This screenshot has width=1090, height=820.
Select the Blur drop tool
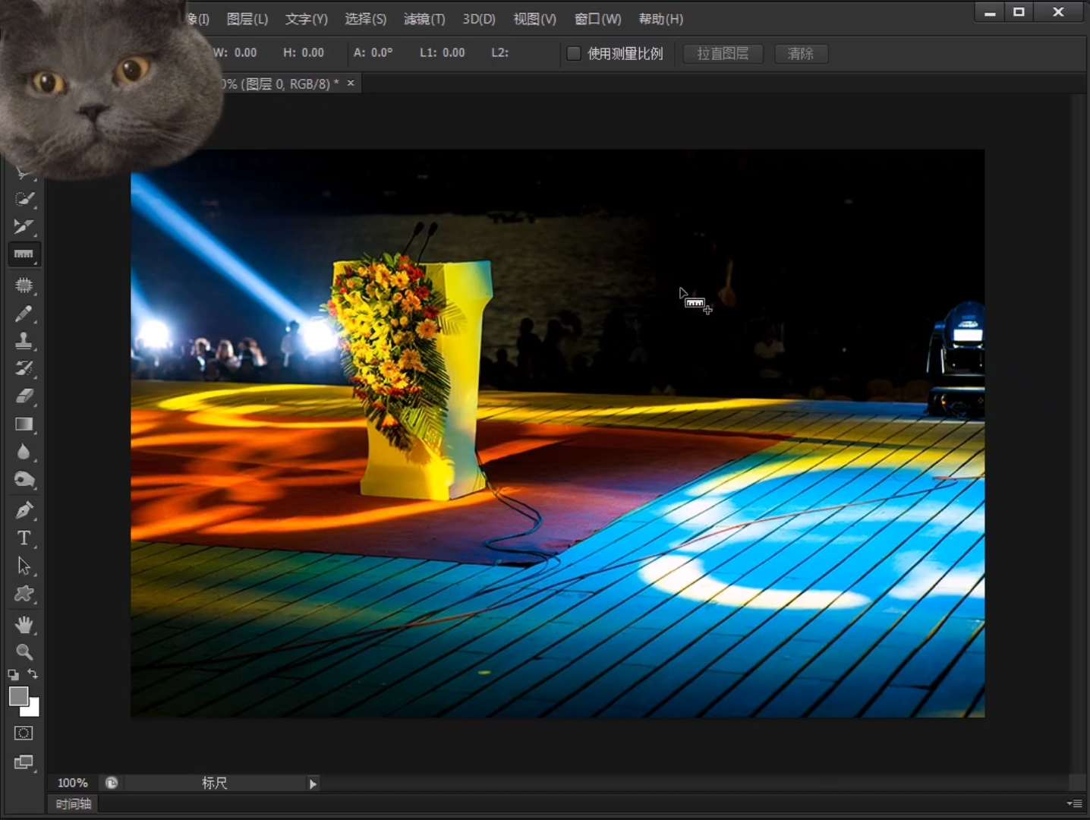point(24,452)
